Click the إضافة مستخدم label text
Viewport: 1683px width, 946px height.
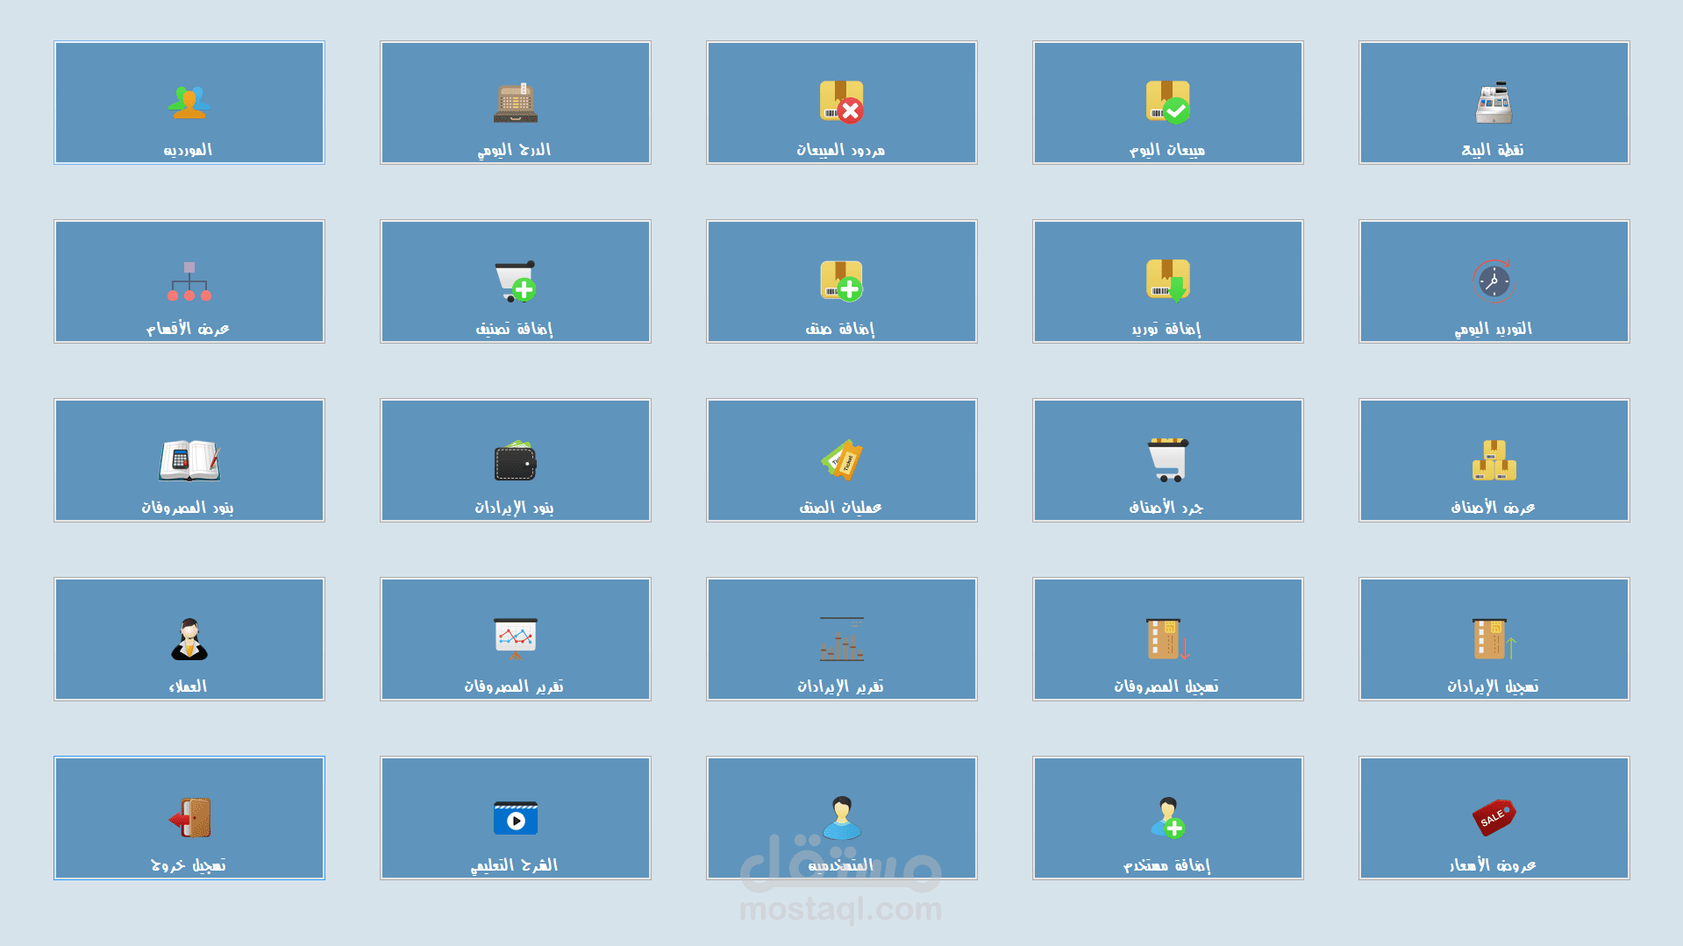(1166, 865)
